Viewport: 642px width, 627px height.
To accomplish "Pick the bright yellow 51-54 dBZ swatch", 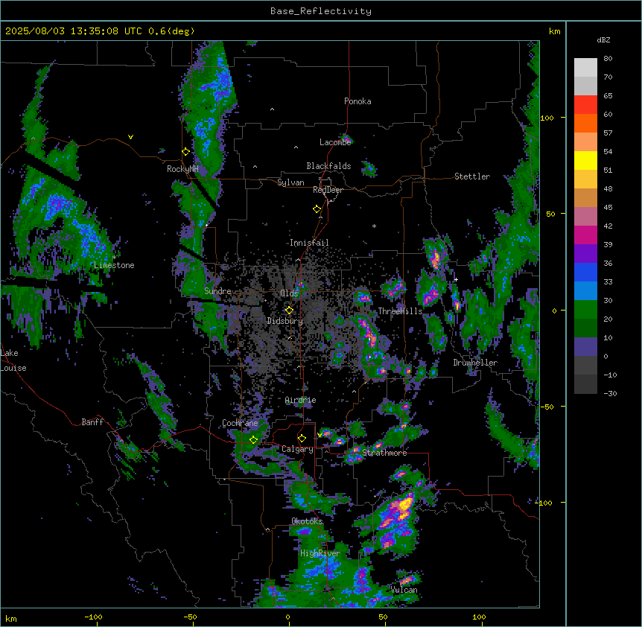I will pos(585,160).
